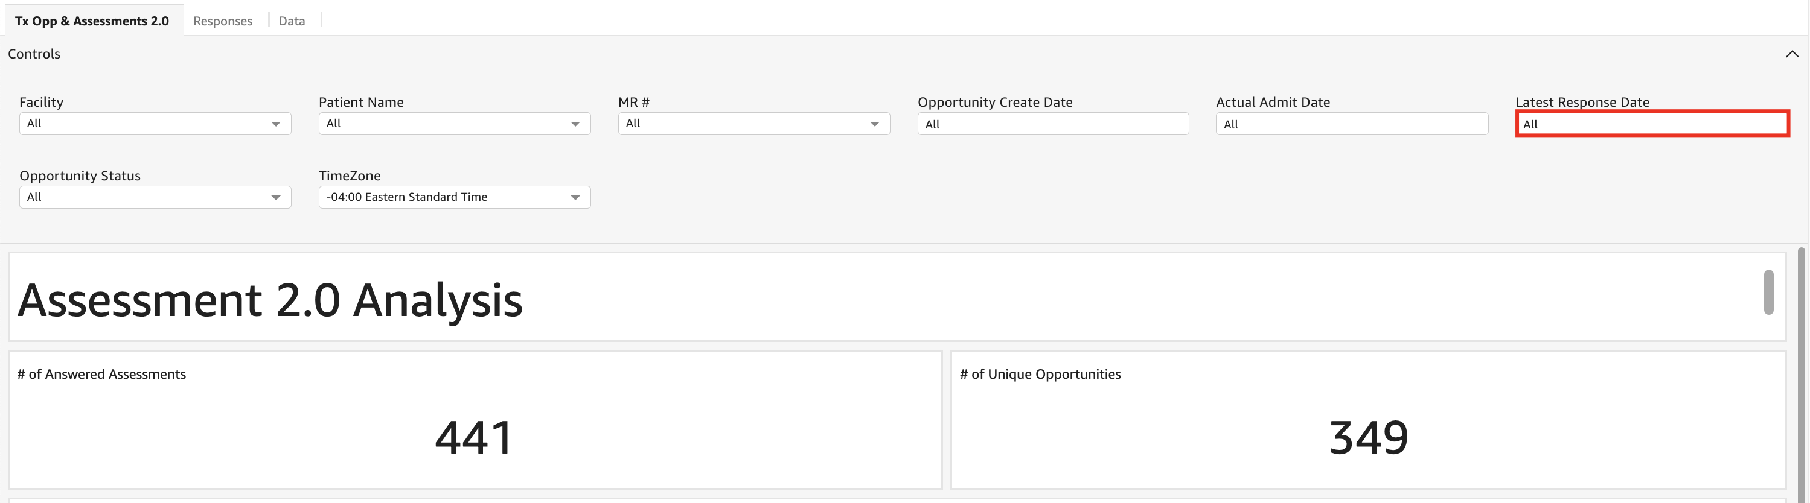Open the Data tab
This screenshot has height=503, width=1810.
(292, 21)
